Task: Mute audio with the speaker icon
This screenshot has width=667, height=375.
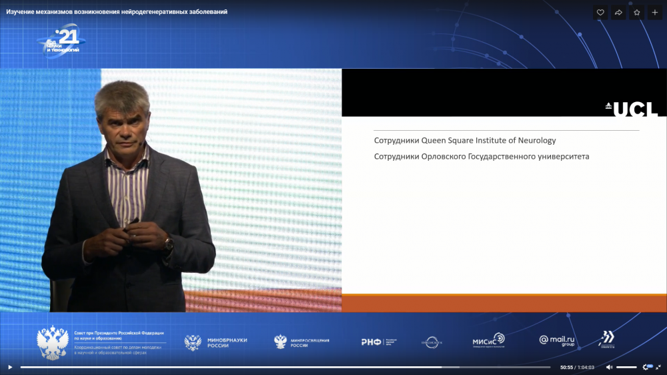Action: coord(609,367)
